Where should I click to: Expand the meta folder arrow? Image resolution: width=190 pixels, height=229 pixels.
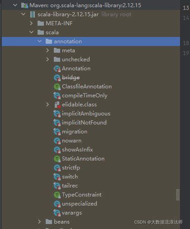(x=47, y=50)
